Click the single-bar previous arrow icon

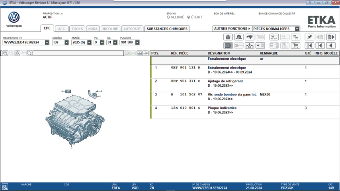[x=320, y=45]
